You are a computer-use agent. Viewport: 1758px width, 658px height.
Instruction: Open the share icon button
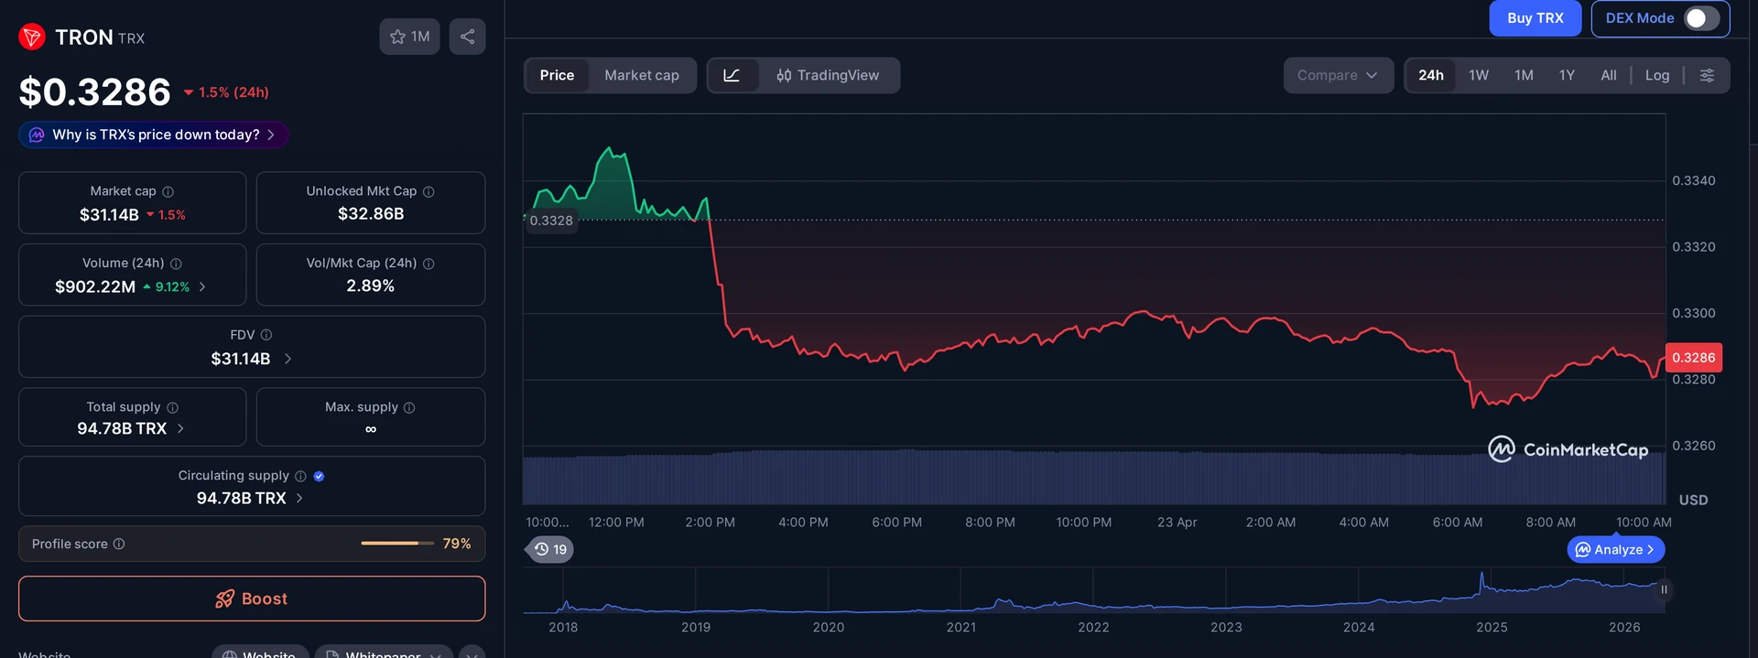pos(467,37)
